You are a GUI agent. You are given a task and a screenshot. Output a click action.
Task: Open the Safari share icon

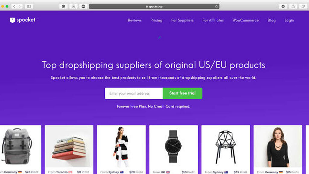(293, 7)
